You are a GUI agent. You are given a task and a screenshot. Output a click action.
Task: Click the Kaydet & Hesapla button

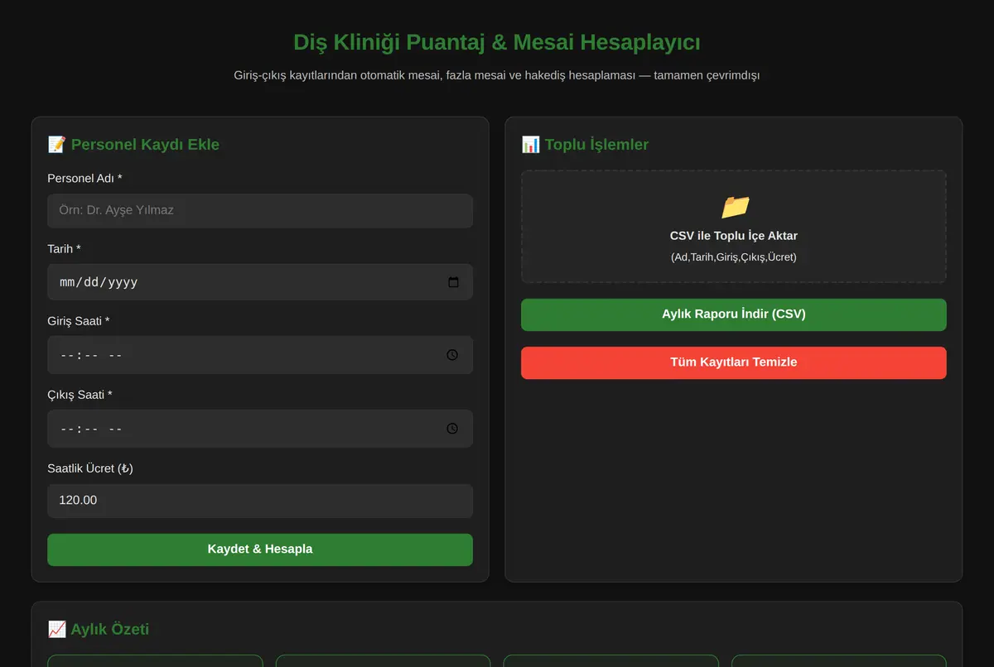[260, 549]
